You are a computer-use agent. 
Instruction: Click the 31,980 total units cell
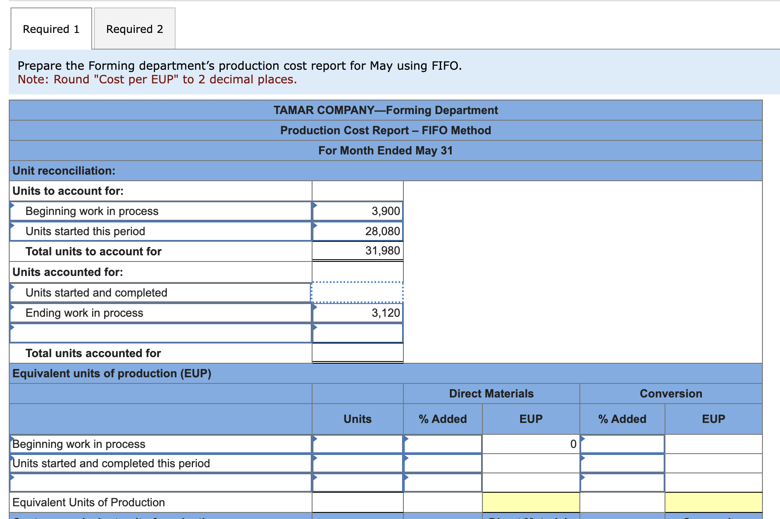click(358, 251)
